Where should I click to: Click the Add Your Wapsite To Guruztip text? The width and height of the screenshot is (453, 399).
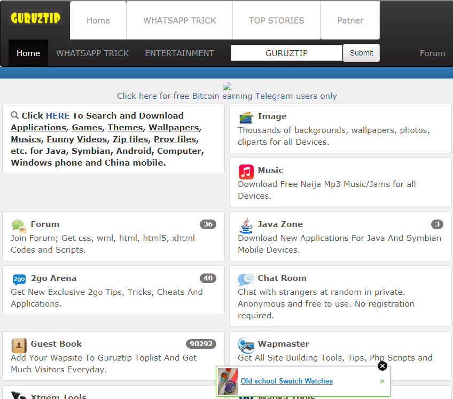tap(104, 363)
